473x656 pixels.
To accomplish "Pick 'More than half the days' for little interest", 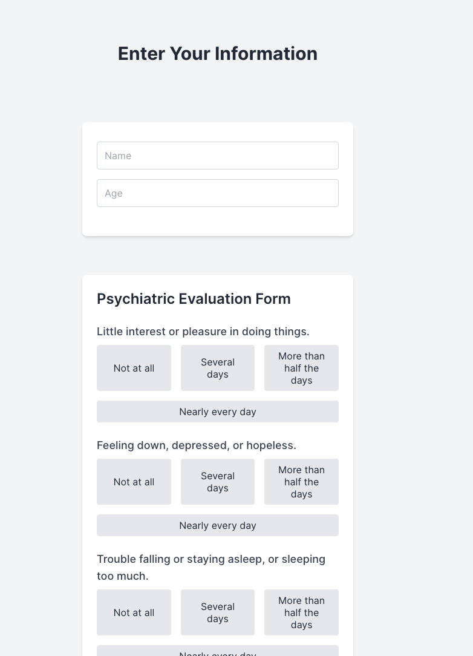I will (301, 368).
